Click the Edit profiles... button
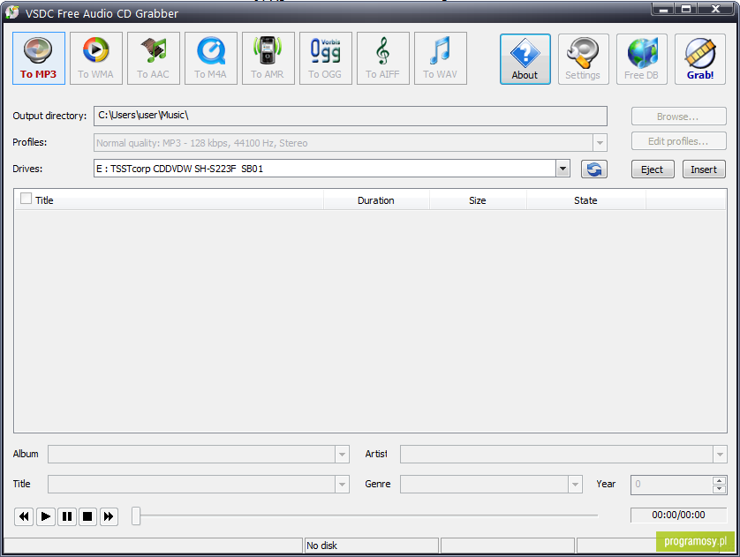The width and height of the screenshot is (740, 557). click(x=679, y=141)
